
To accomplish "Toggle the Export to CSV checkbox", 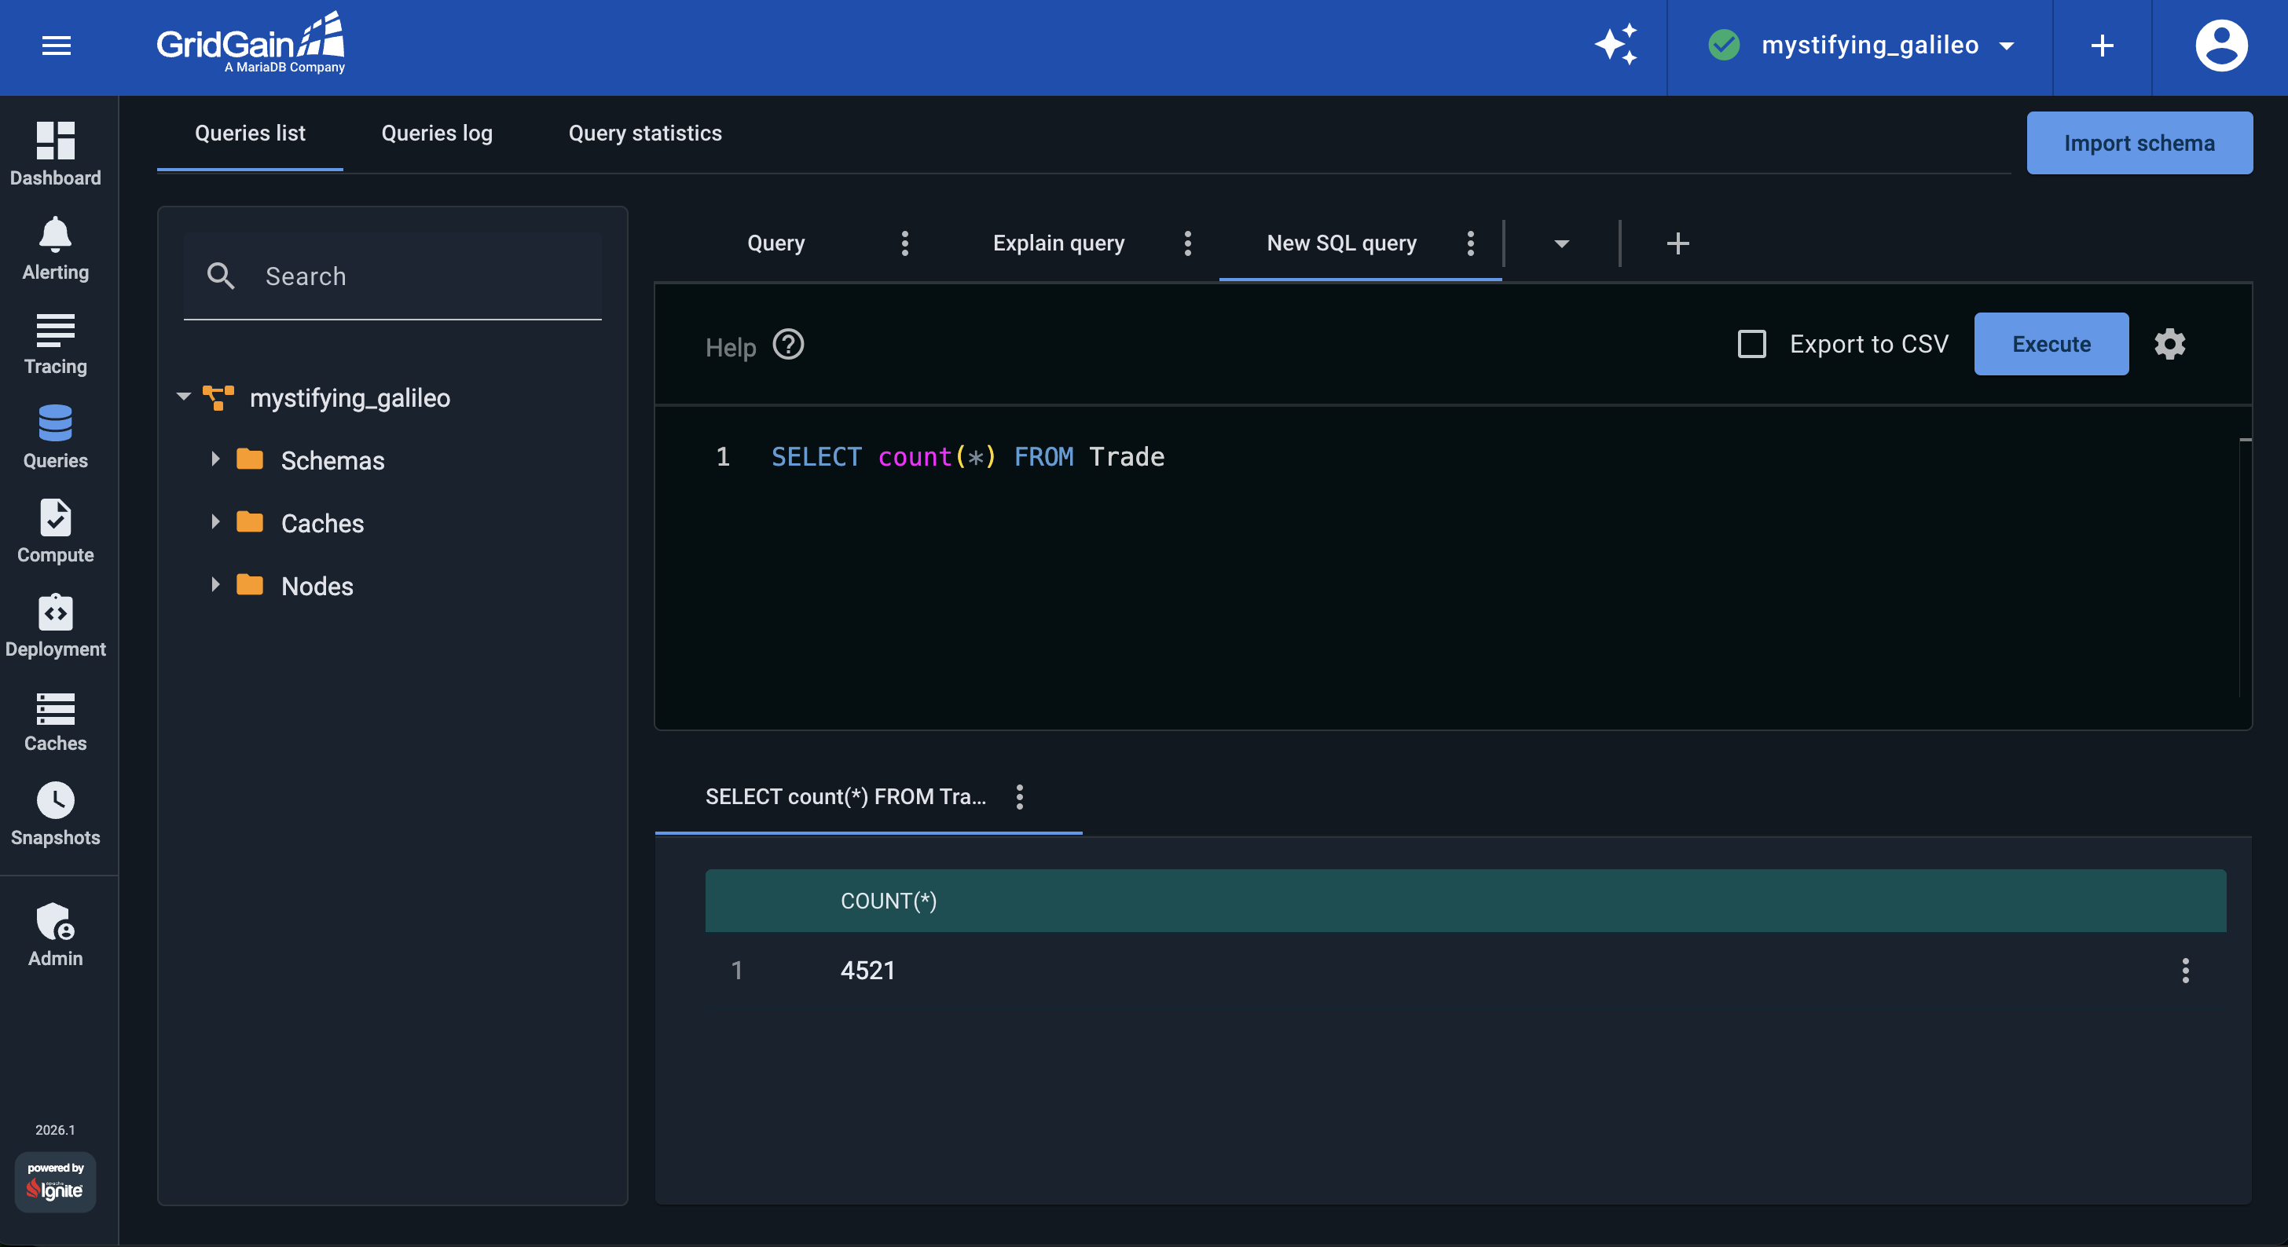I will [x=1751, y=343].
